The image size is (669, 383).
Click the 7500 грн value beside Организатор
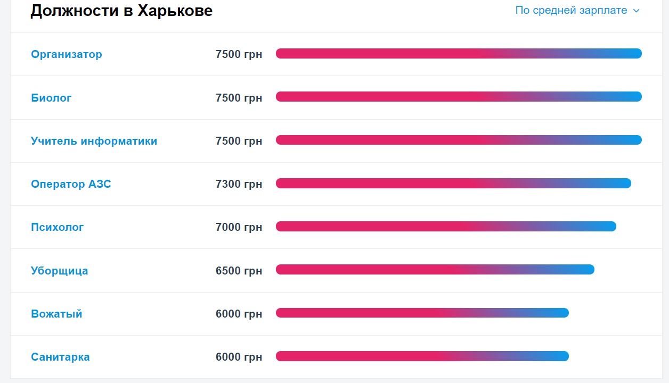(x=239, y=54)
